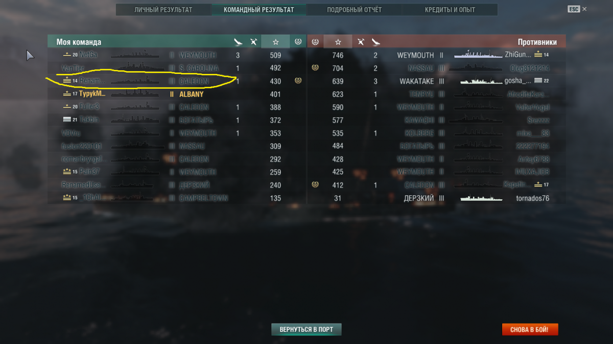Click the gold achievement badge beside 430 score
613x344 pixels.
point(298,81)
